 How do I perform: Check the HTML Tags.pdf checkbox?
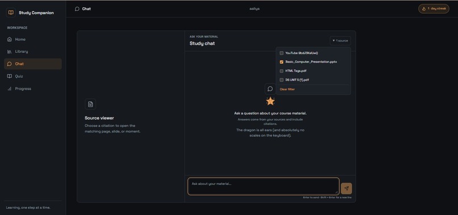pyautogui.click(x=282, y=71)
